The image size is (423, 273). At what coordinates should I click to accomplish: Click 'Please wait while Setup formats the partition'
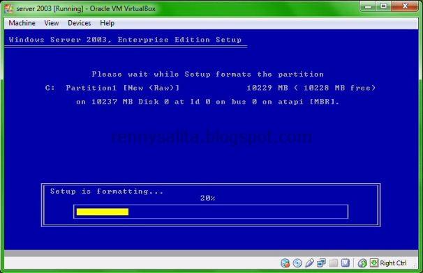(x=208, y=74)
